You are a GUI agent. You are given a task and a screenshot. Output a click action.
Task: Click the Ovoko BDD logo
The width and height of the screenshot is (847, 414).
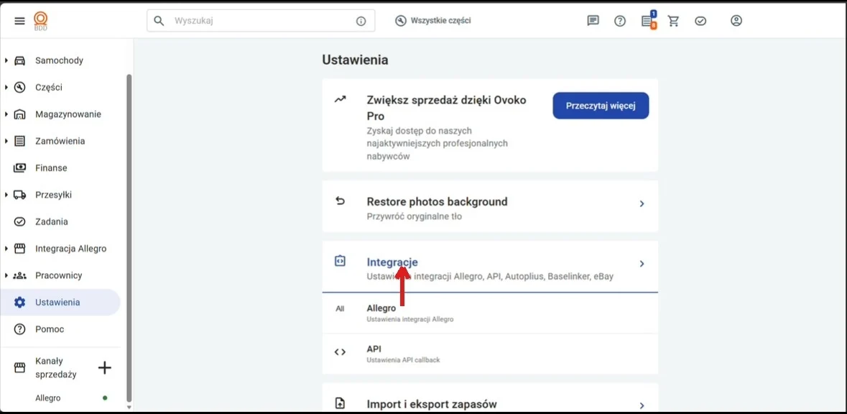tap(40, 21)
